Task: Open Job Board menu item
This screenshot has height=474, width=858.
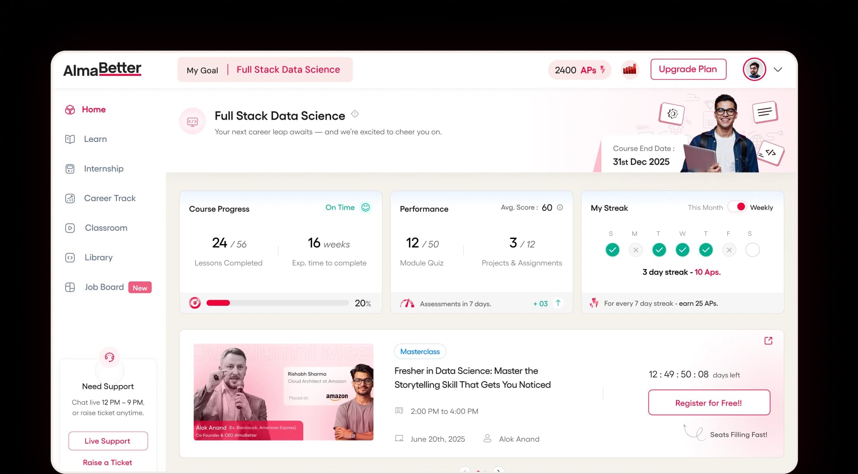Action: (x=104, y=287)
